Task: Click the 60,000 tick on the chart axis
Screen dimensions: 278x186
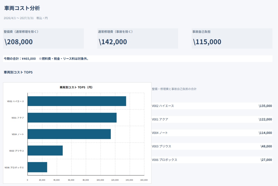Action: point(71,180)
